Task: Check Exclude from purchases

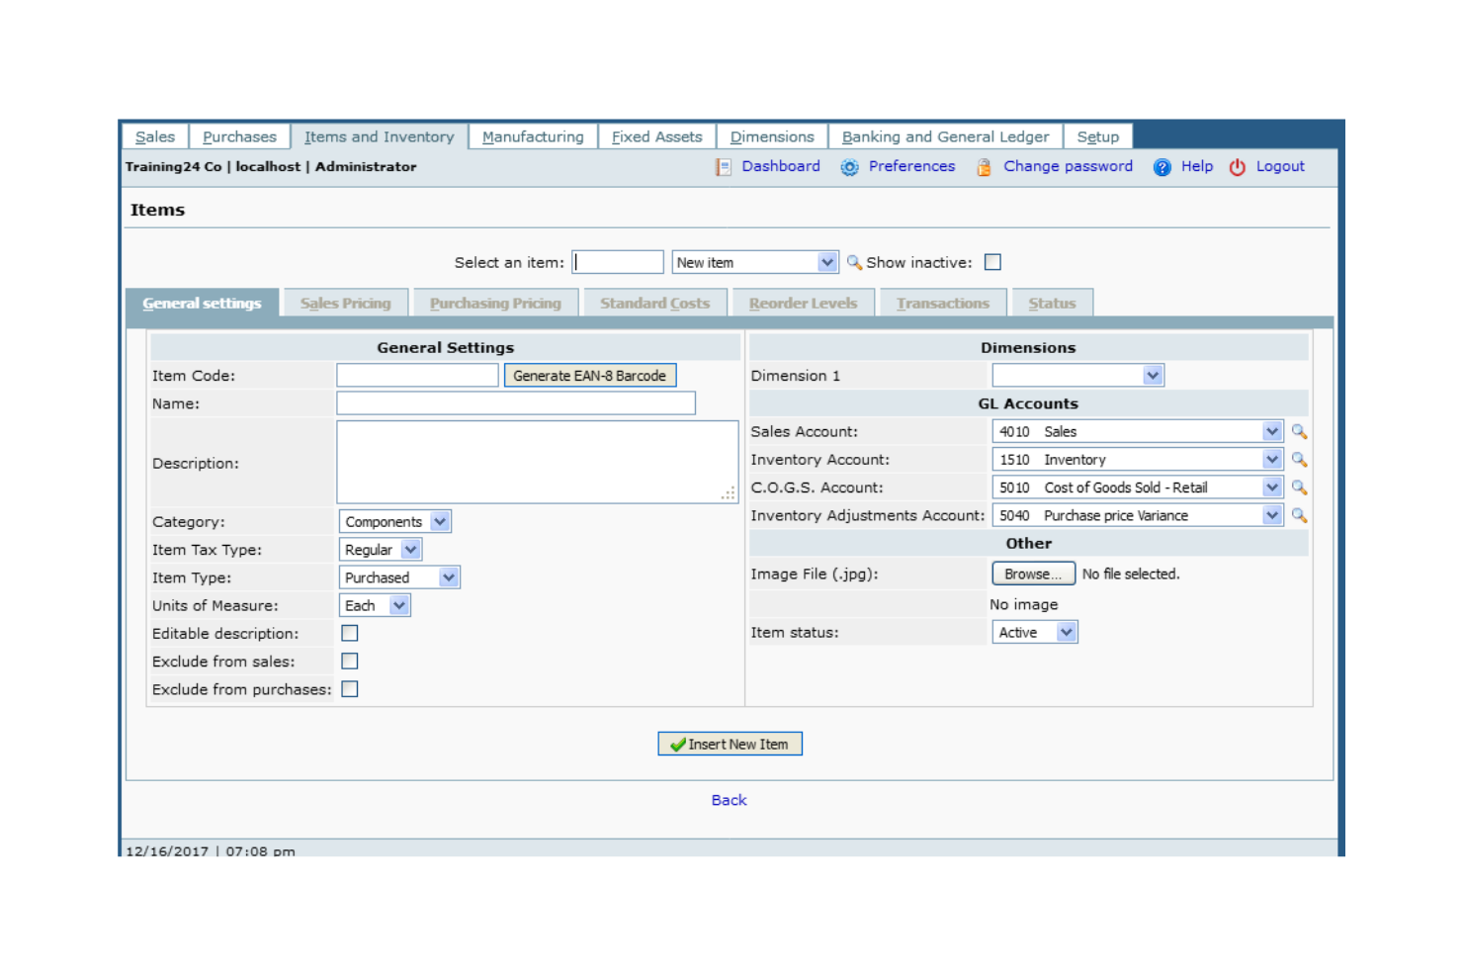Action: (x=349, y=689)
